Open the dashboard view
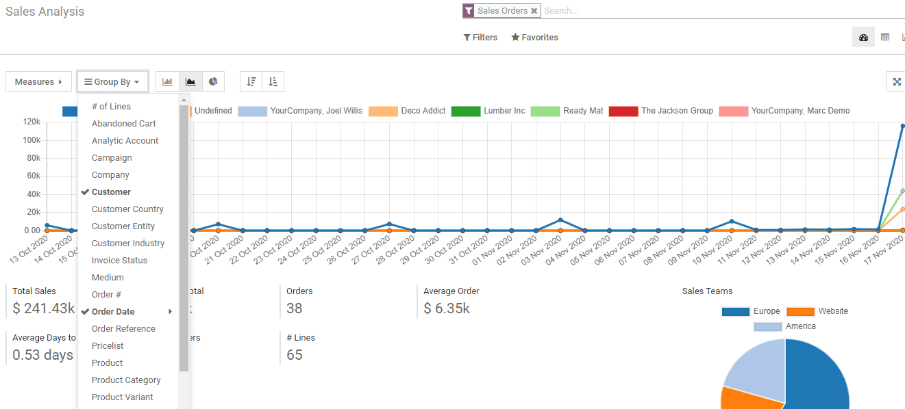Viewport: 905px width, 409px height. pos(863,38)
